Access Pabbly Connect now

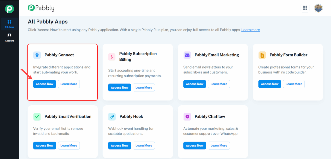(x=45, y=84)
